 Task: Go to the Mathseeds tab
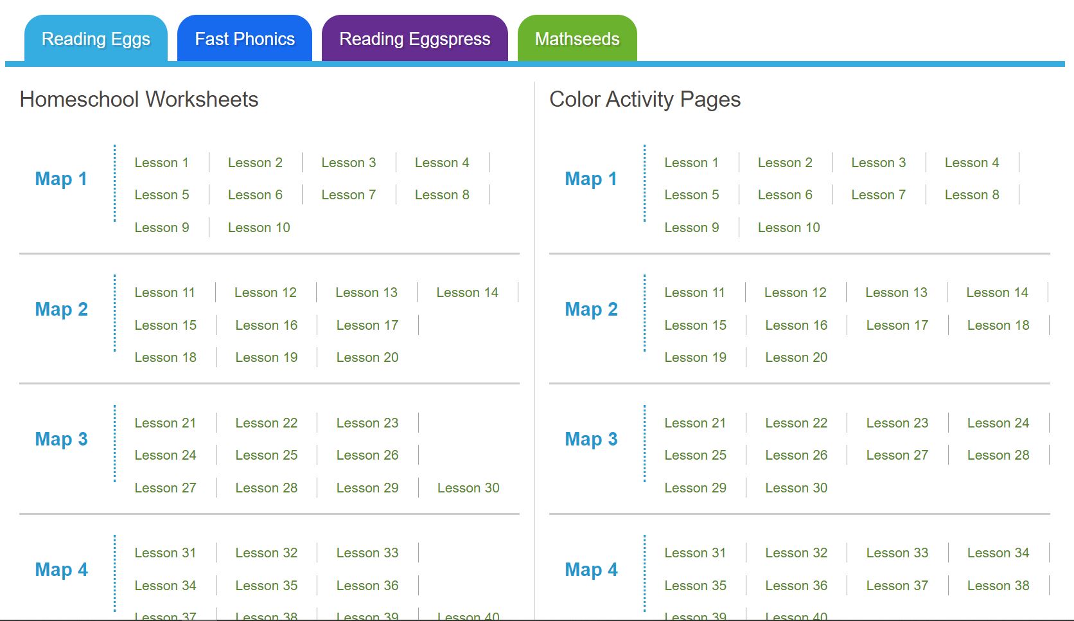(x=577, y=39)
